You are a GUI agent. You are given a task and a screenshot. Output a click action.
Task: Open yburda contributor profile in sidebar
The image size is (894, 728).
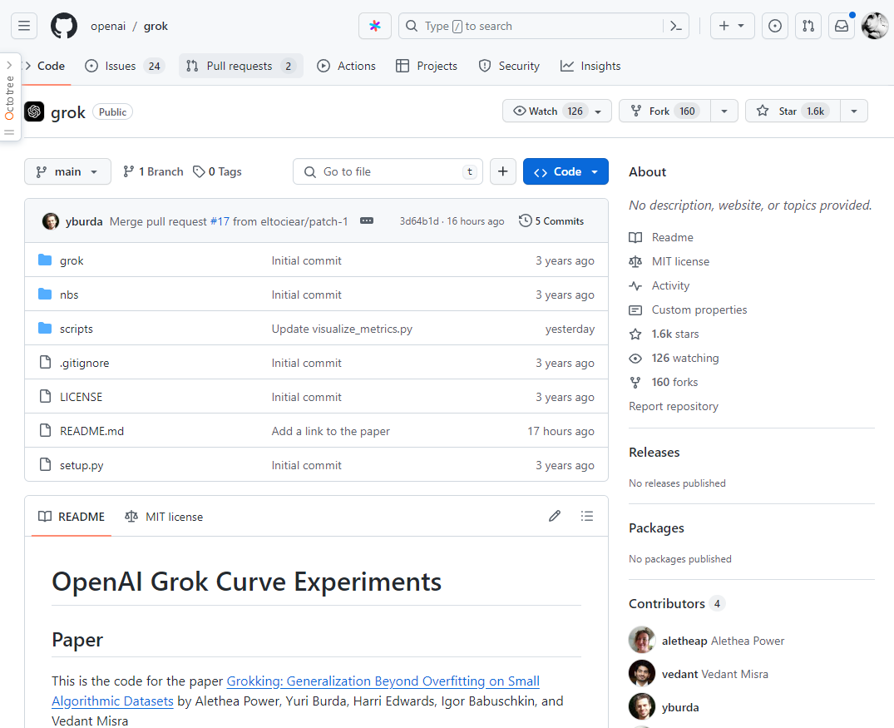(680, 707)
